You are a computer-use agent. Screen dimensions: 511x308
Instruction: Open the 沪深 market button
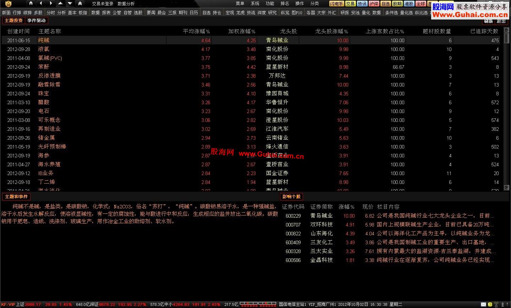click(x=374, y=4)
